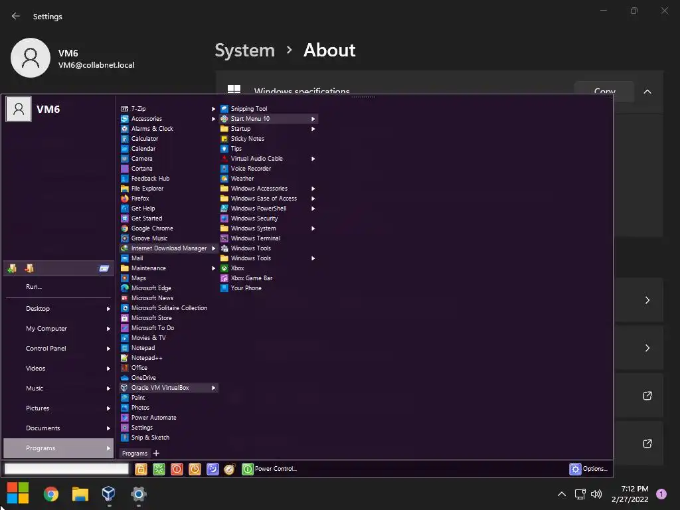Click the remove folder icon with red minus
This screenshot has width=680, height=510.
tap(29, 268)
